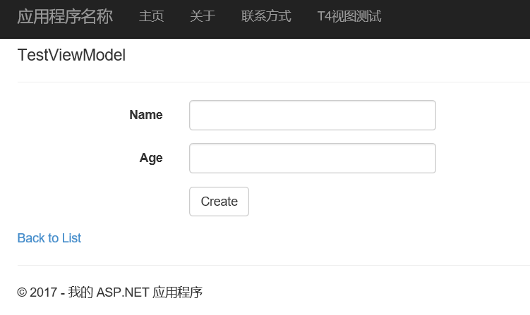Click into the Age input box
This screenshot has height=315, width=530.
coord(313,159)
